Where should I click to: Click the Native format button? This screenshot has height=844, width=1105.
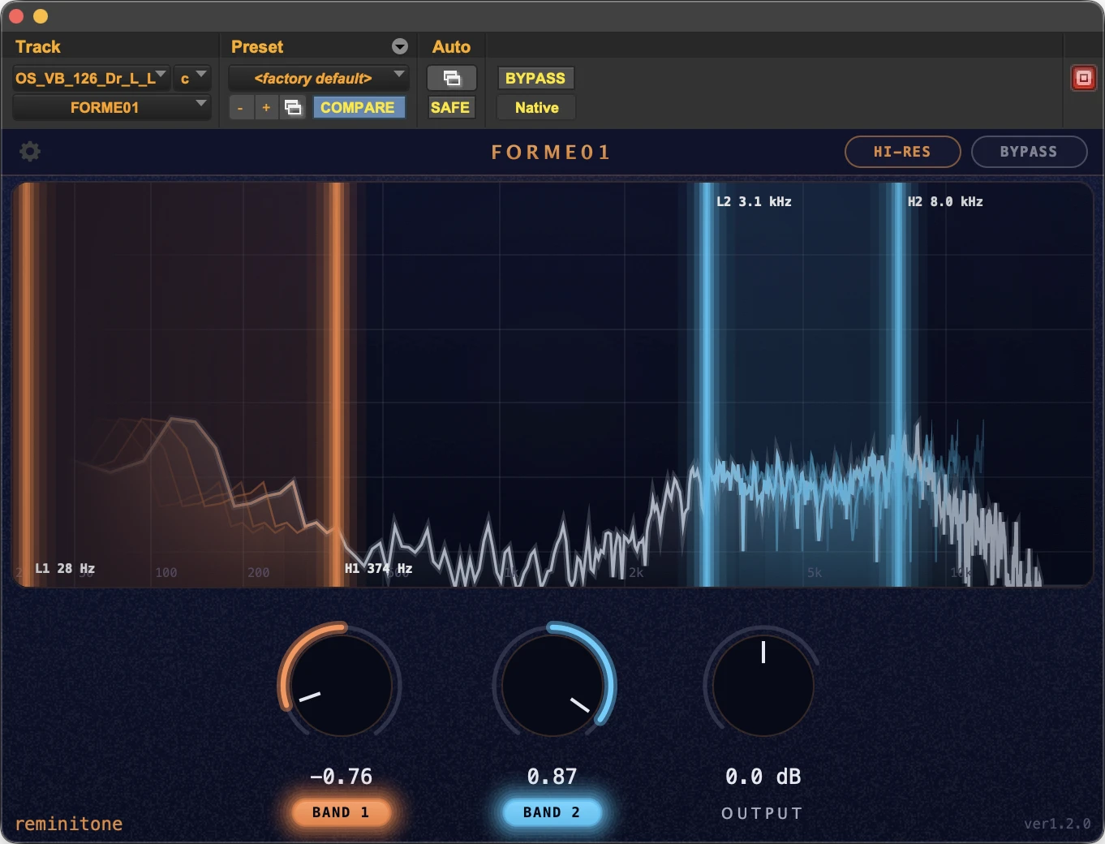[x=537, y=107]
